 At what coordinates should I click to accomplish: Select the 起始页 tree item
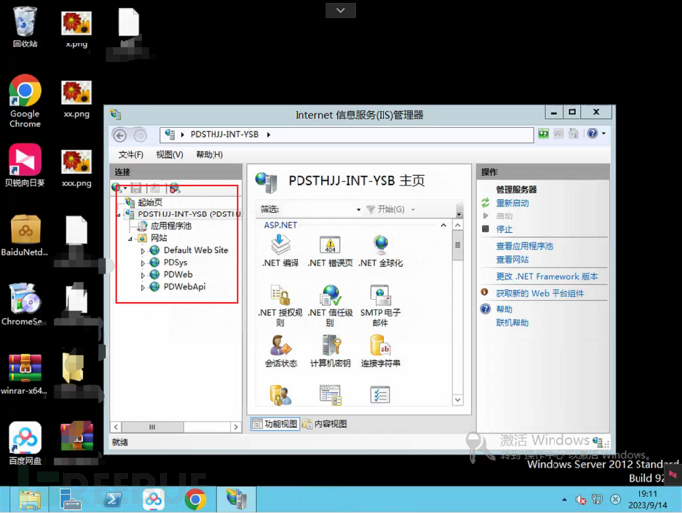150,203
